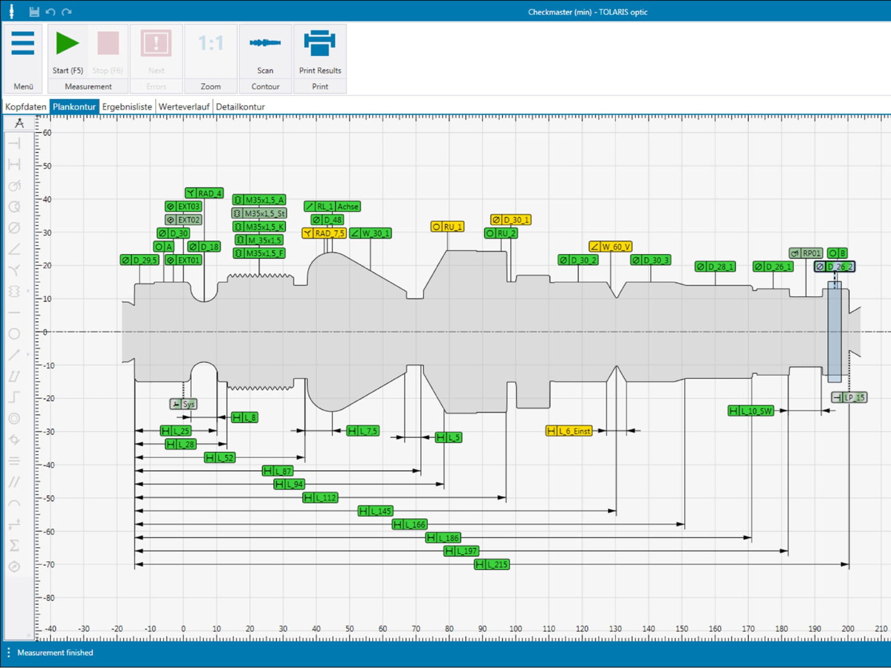Open the Menü hamburger icon

pyautogui.click(x=23, y=43)
